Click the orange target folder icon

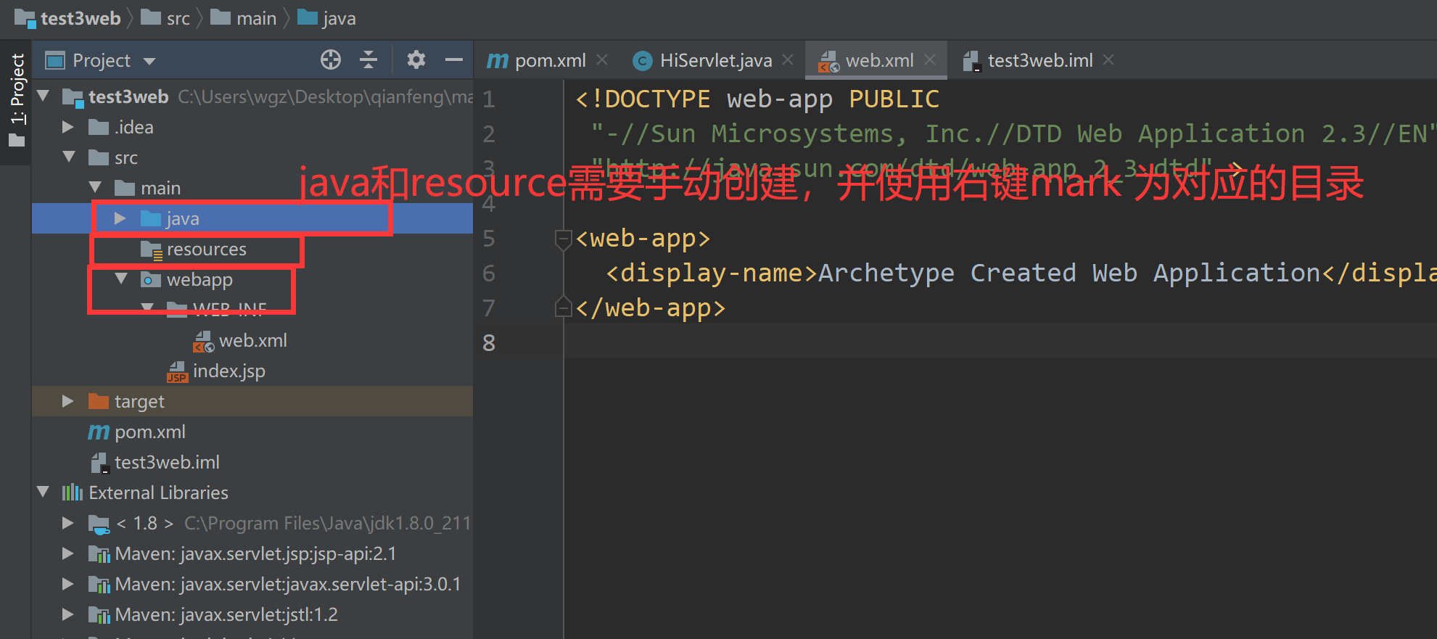[99, 401]
